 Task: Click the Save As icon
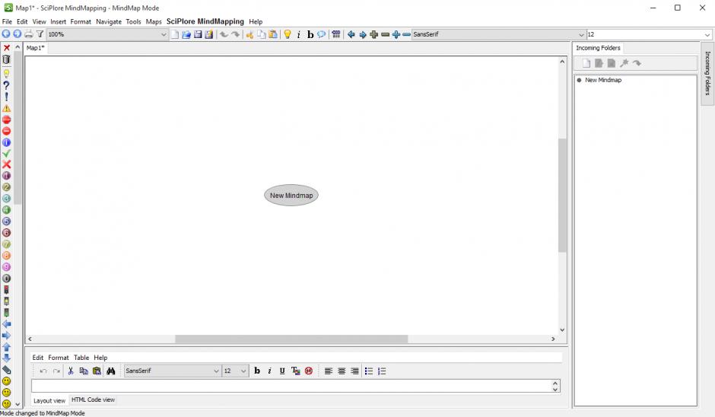point(209,34)
